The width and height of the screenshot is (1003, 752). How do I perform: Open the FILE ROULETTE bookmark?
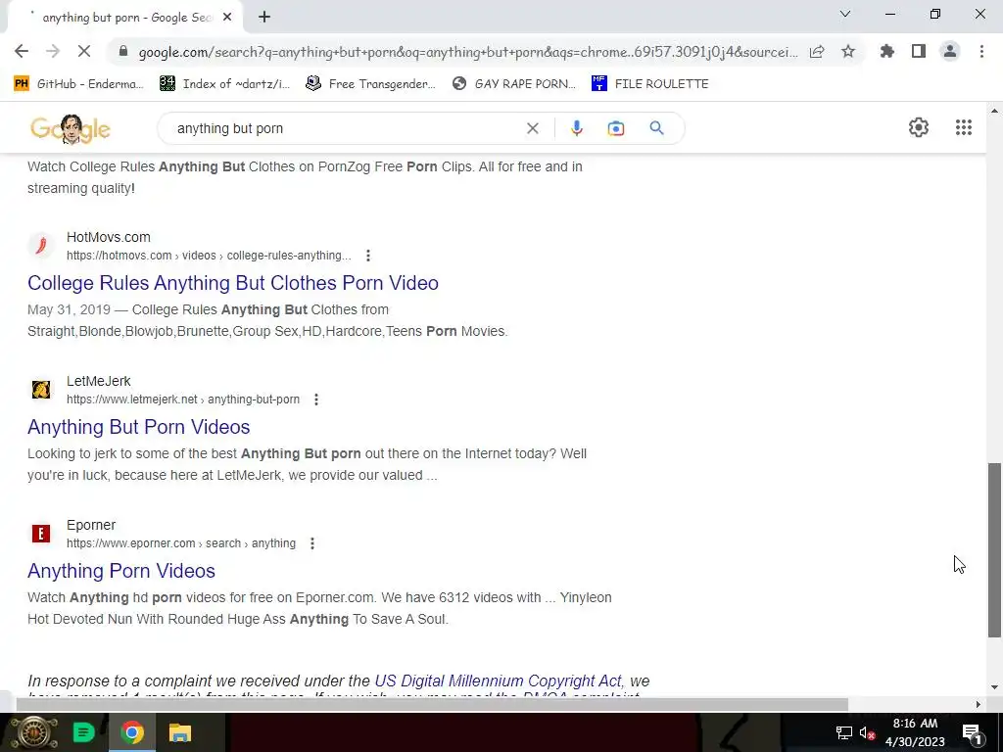[650, 84]
